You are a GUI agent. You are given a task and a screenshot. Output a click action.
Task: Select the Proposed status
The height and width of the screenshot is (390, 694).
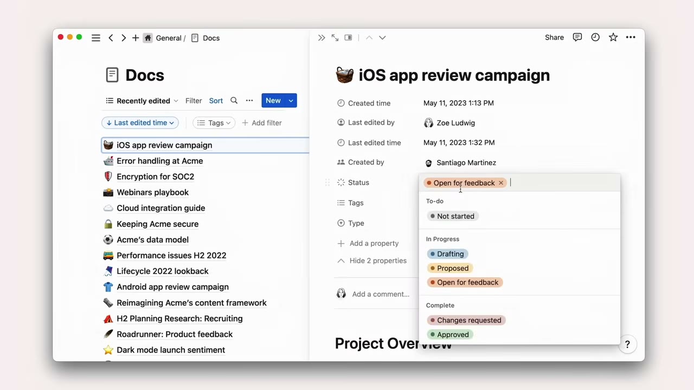coord(449,268)
